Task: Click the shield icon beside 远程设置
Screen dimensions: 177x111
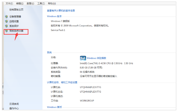Action: [x=6, y=21]
